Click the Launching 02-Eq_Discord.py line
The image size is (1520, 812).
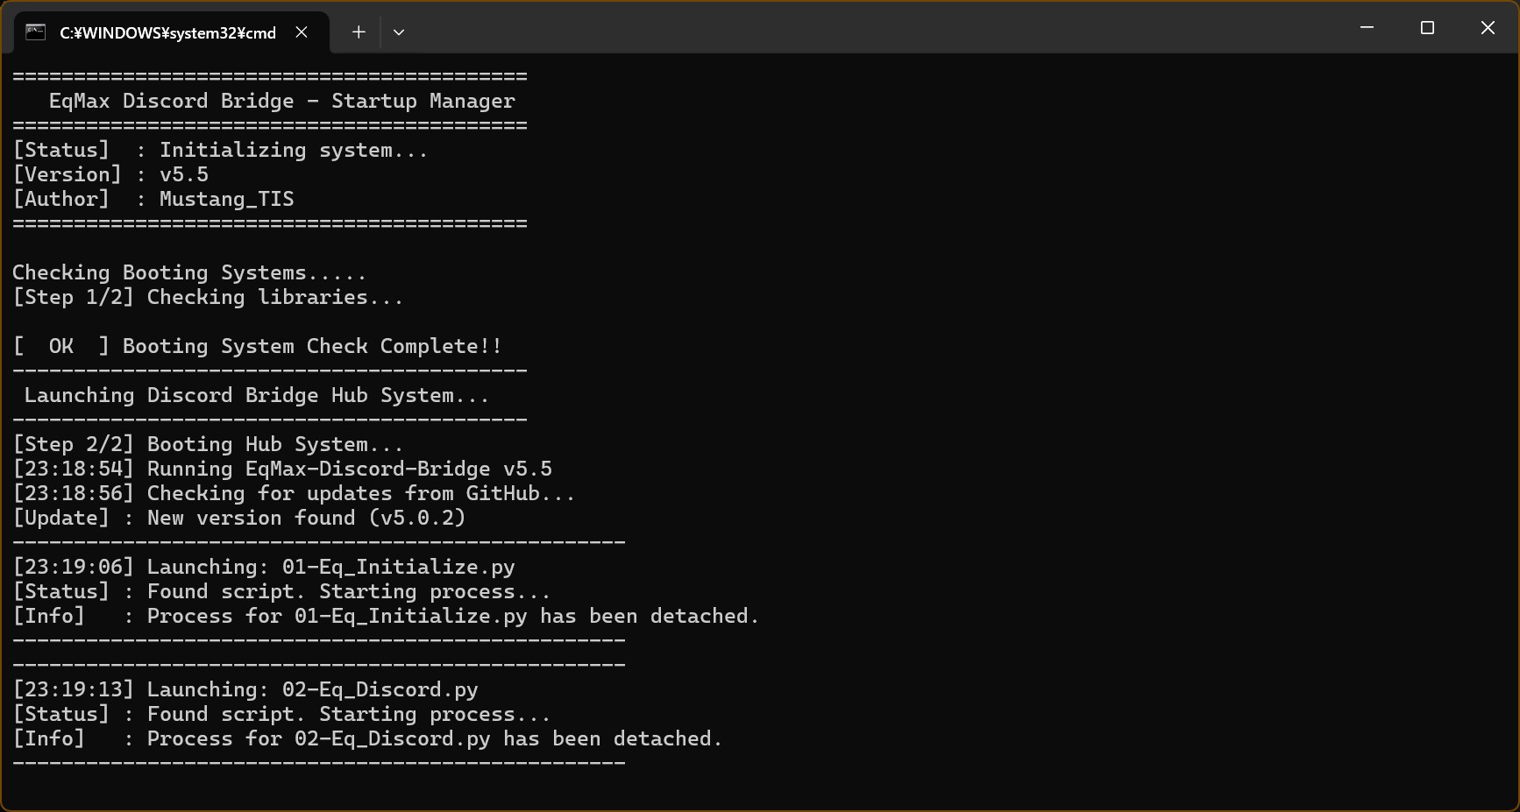click(245, 690)
